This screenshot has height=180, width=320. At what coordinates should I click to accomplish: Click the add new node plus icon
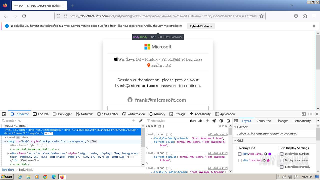(134, 121)
